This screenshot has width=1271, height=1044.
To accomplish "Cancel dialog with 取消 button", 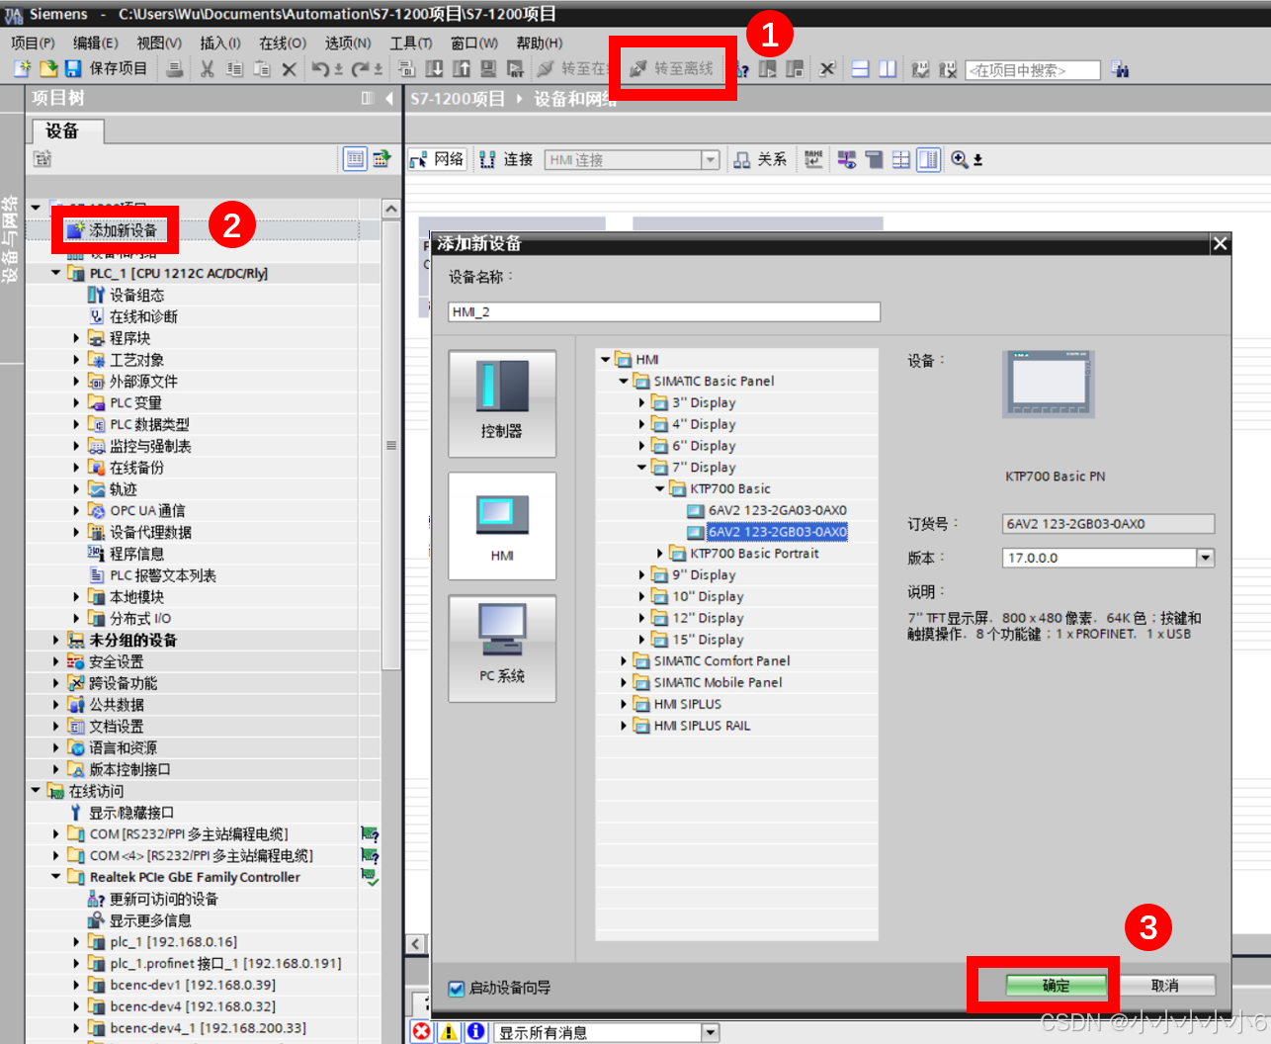I will point(1165,986).
